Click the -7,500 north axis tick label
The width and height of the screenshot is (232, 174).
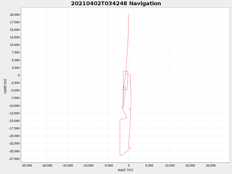[x=15, y=98]
